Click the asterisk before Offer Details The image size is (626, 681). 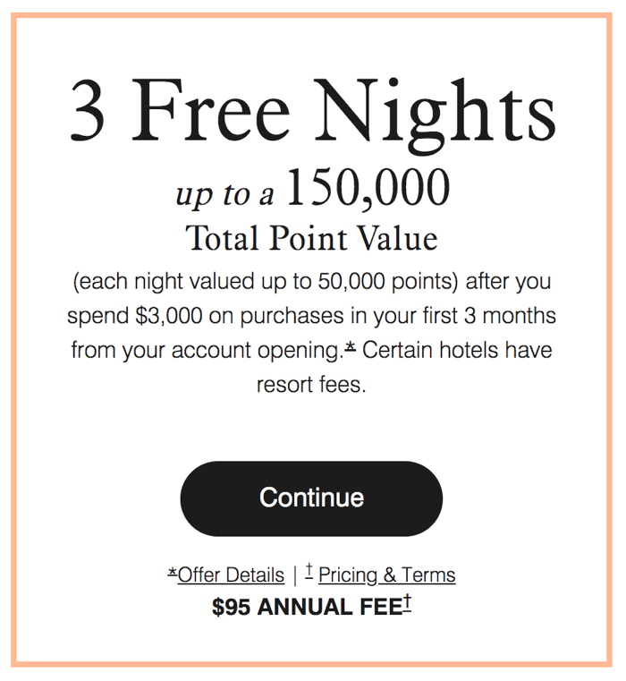click(173, 573)
